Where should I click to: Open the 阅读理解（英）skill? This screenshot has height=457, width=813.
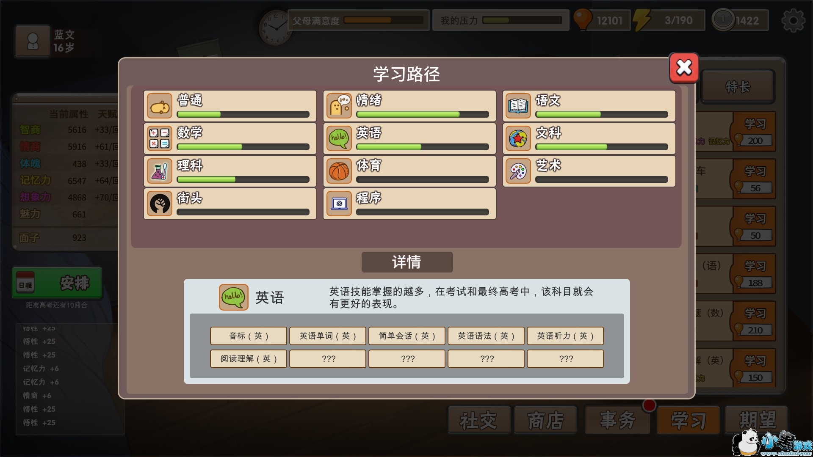pyautogui.click(x=249, y=359)
